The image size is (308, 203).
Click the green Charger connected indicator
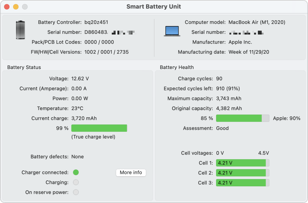point(76,172)
